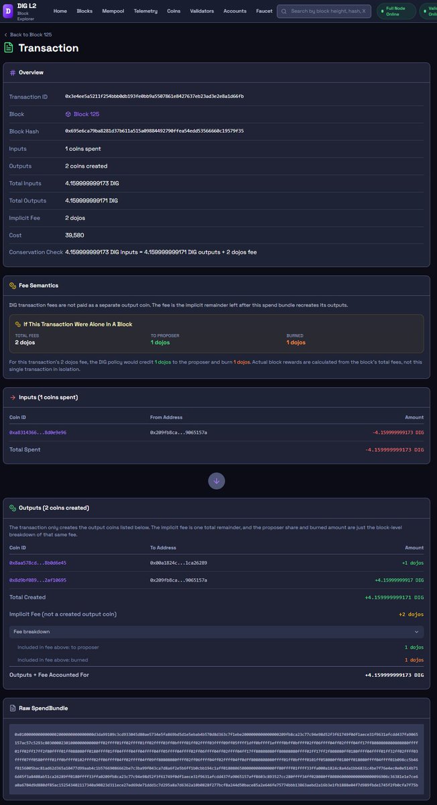Image resolution: width=437 pixels, height=805 pixels.
Task: Click the Cost value 39,580
Action: pos(74,235)
